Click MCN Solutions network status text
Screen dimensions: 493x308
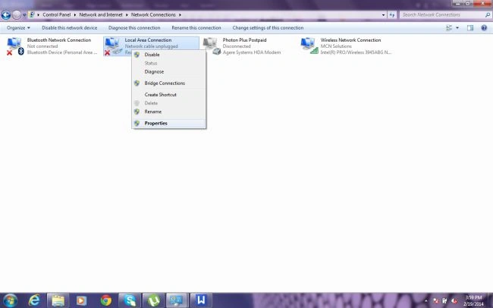(x=336, y=46)
